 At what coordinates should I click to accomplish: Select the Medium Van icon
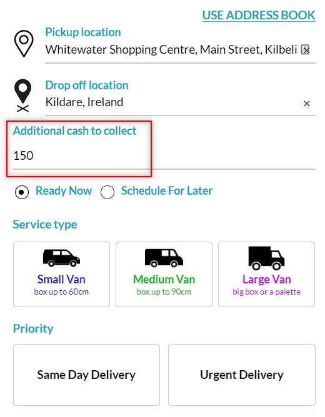[x=164, y=258]
